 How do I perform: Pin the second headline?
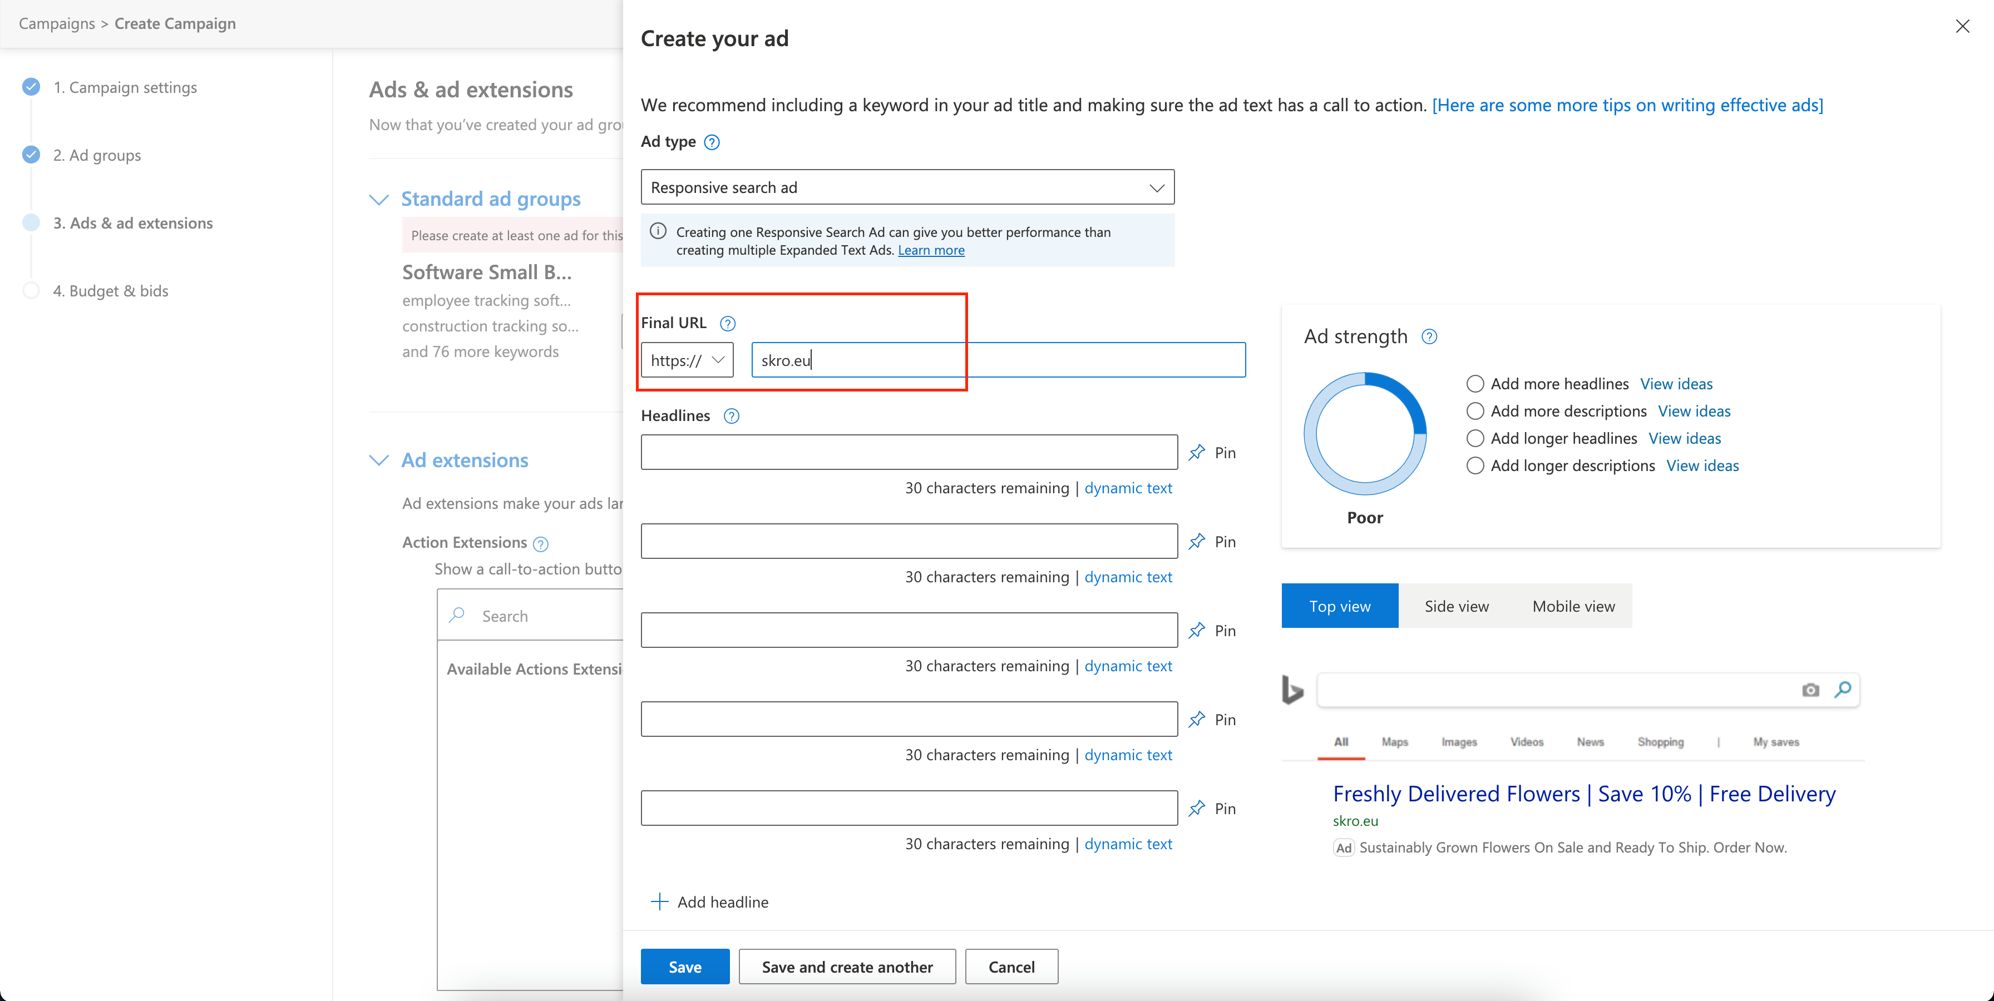tap(1212, 542)
